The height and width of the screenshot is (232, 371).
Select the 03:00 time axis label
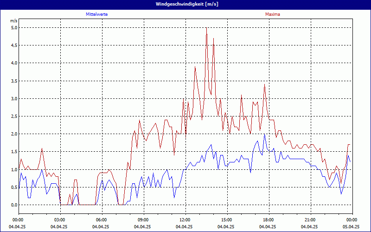pyautogui.click(x=59, y=220)
